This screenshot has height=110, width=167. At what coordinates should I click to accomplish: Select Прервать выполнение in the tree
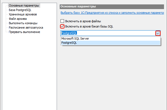coord(24,32)
